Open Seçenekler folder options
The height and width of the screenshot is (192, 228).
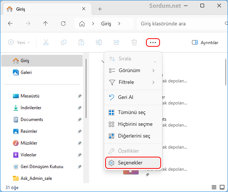click(133, 163)
